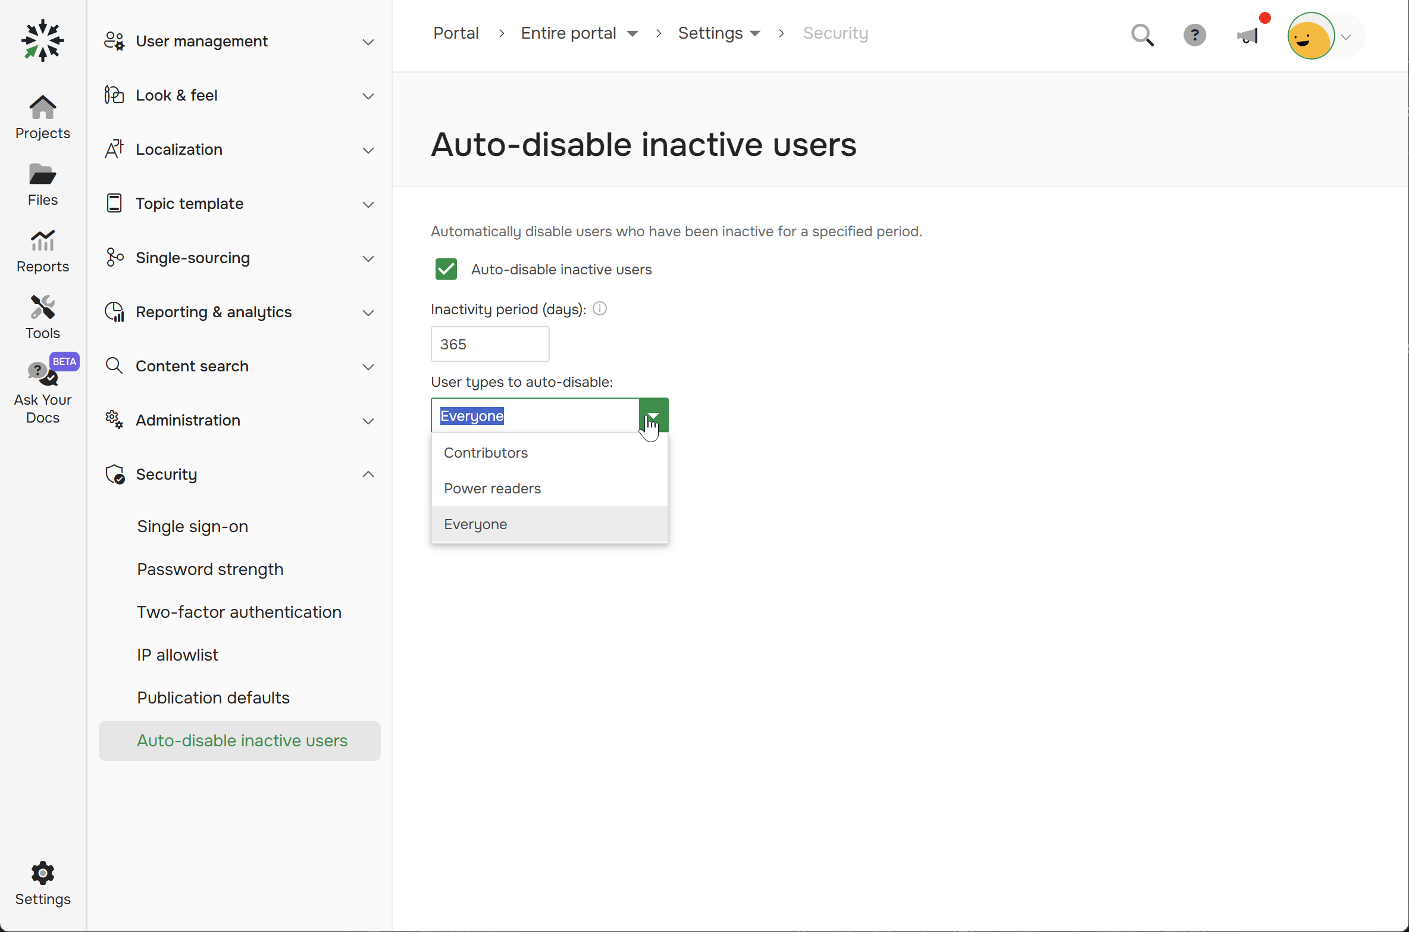
Task: Open the Files section in the sidebar
Action: (x=42, y=184)
